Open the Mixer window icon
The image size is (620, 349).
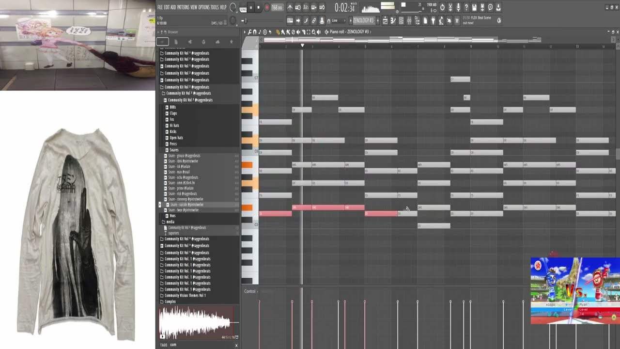(409, 21)
